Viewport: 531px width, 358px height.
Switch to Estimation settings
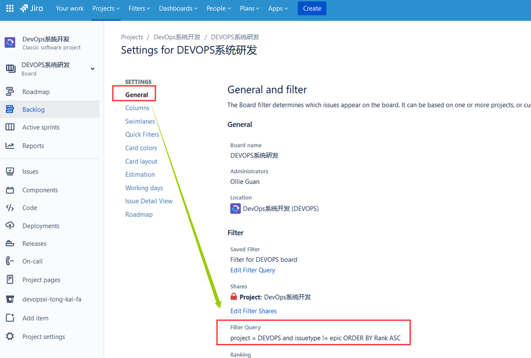[x=140, y=175]
